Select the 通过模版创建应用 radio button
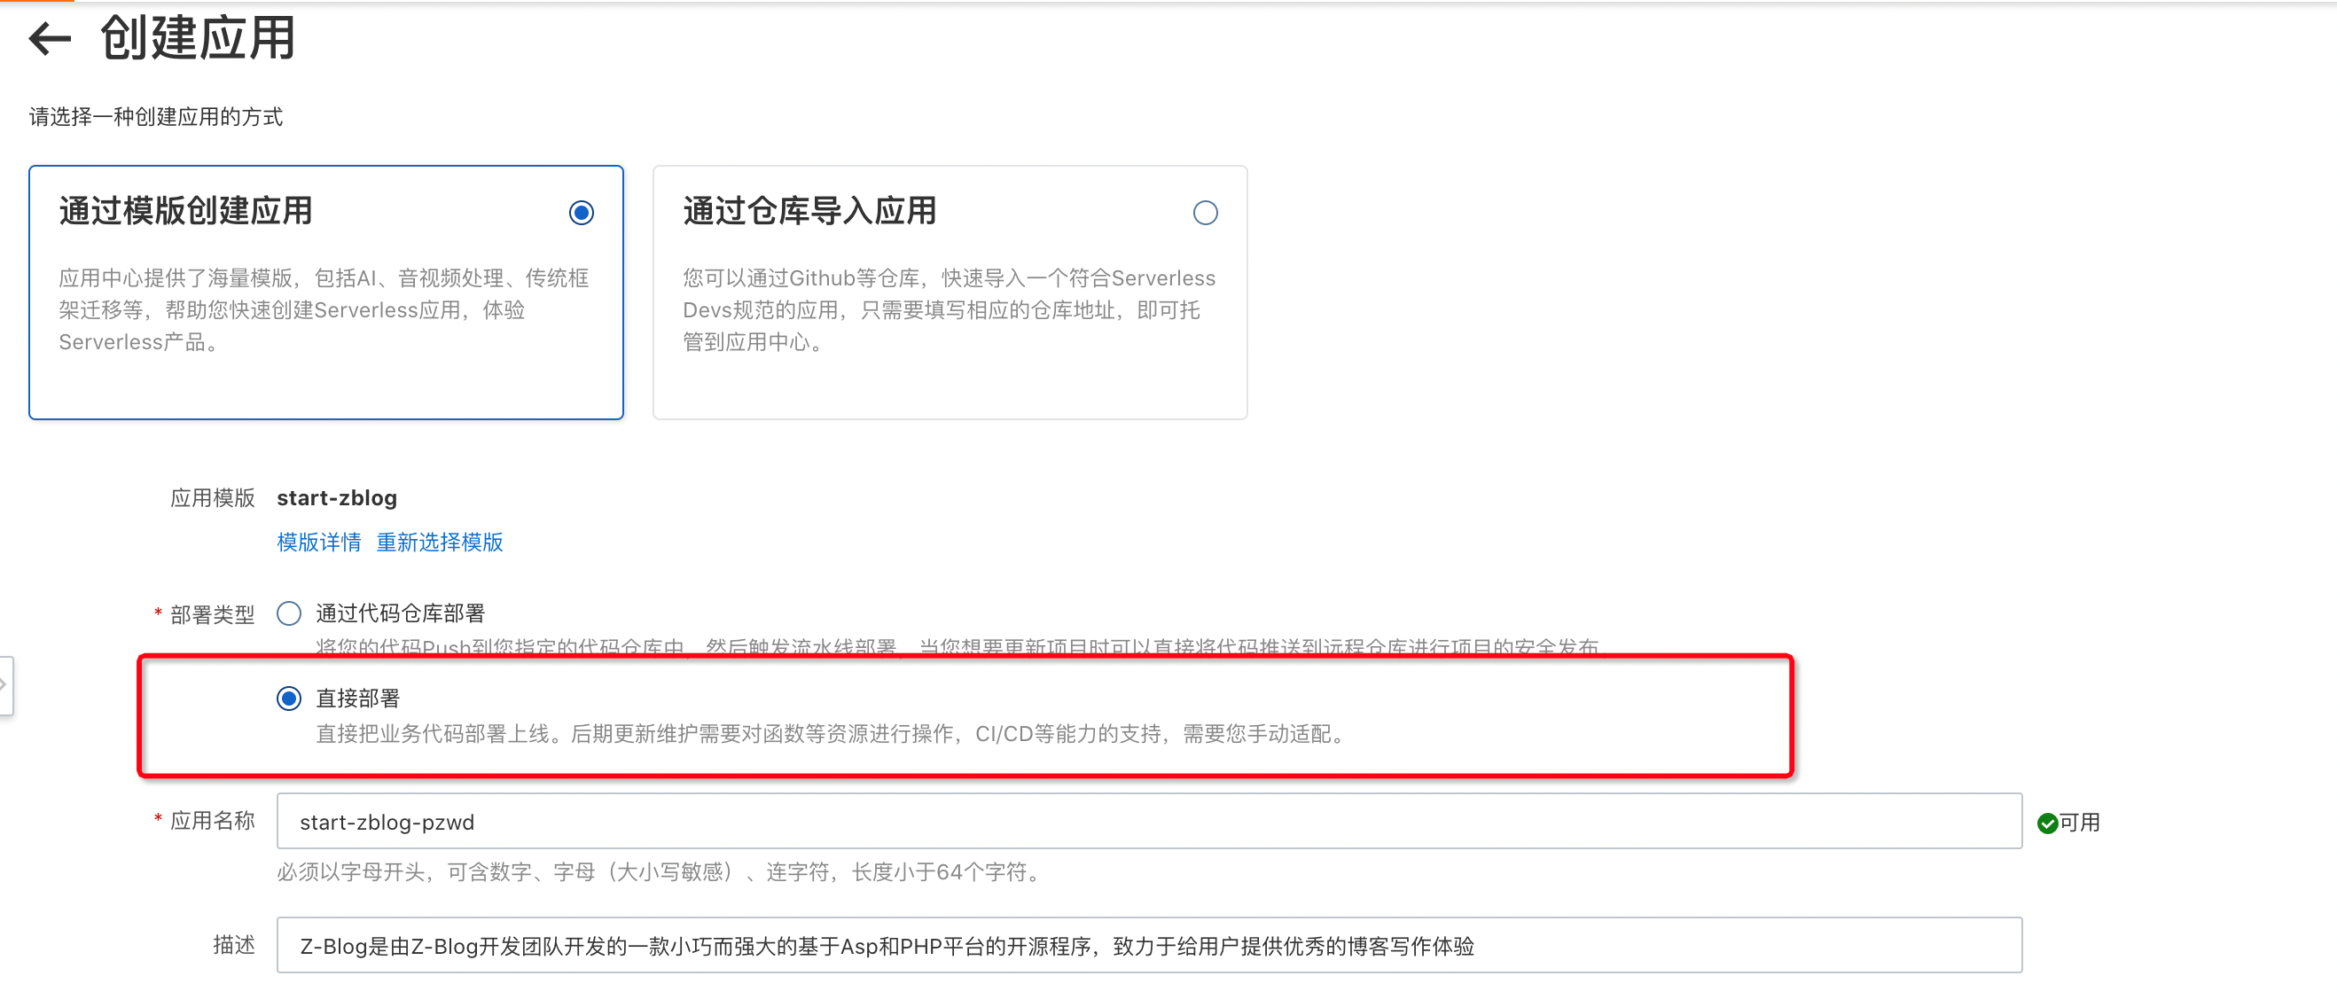This screenshot has height=1007, width=2337. point(581,212)
